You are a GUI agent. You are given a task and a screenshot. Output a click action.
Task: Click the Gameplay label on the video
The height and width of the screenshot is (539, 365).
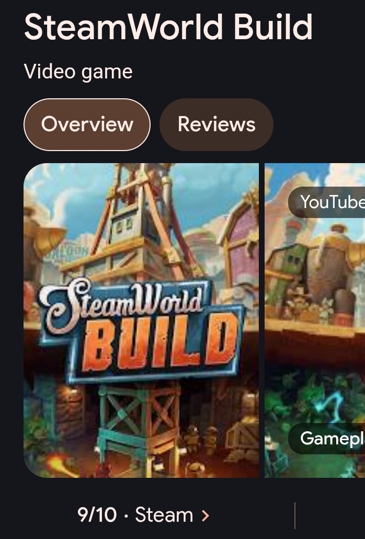[x=327, y=438]
